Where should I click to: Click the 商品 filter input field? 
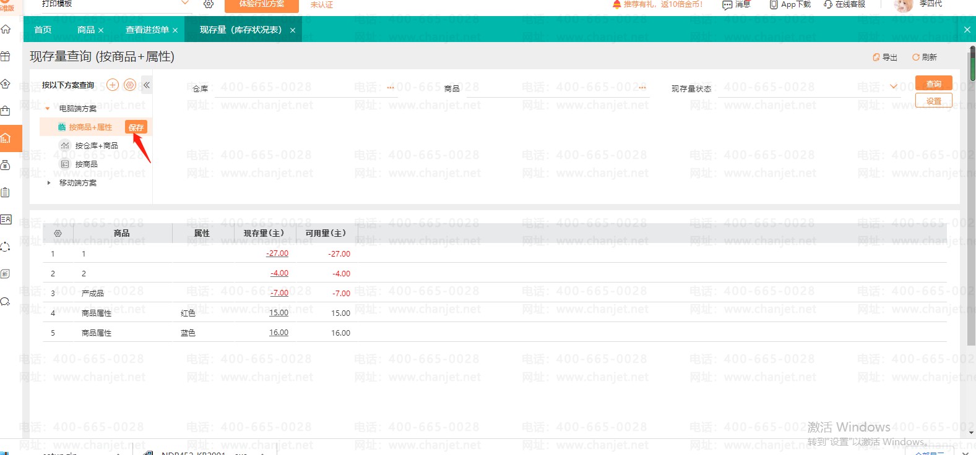[x=557, y=88]
